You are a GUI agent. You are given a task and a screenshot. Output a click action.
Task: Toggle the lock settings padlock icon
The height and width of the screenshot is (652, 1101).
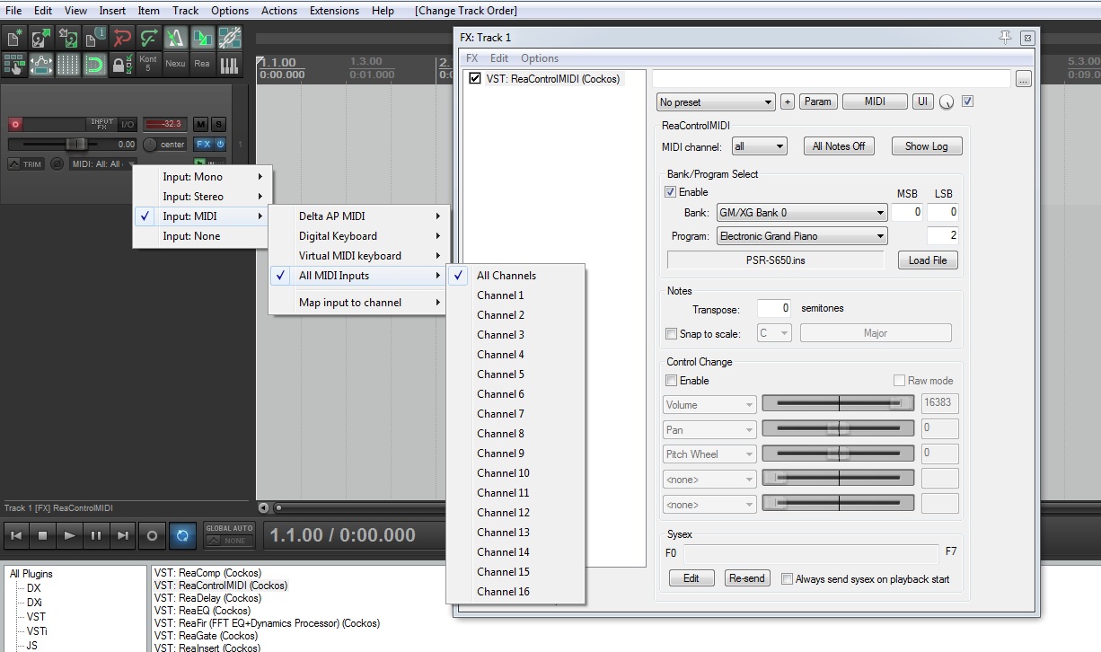[x=121, y=65]
